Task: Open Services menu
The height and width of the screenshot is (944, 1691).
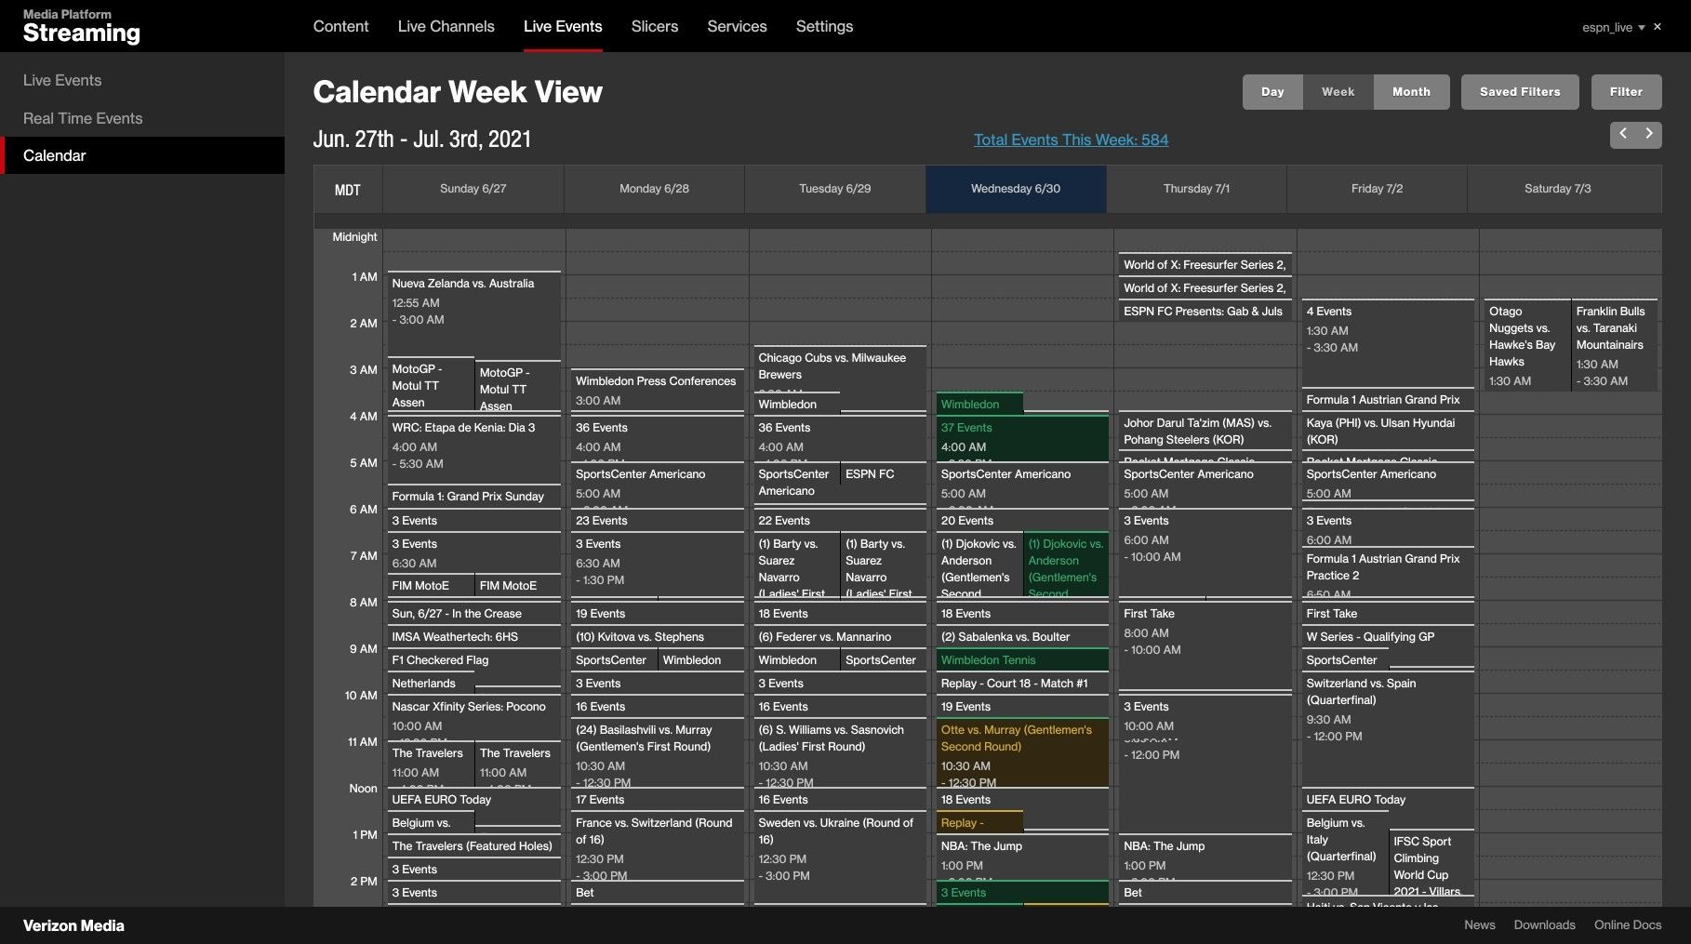Action: click(x=737, y=26)
